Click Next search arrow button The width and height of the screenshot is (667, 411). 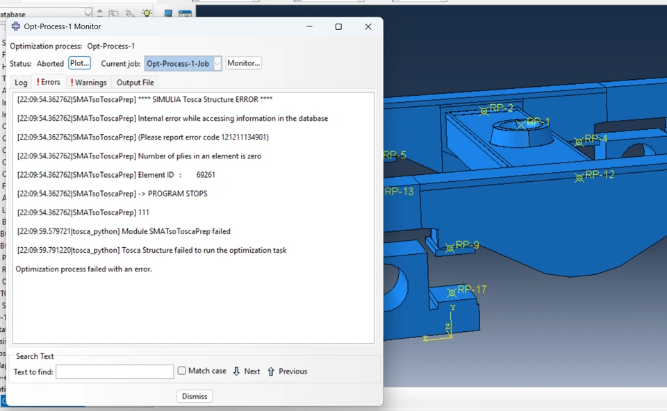pyautogui.click(x=246, y=371)
